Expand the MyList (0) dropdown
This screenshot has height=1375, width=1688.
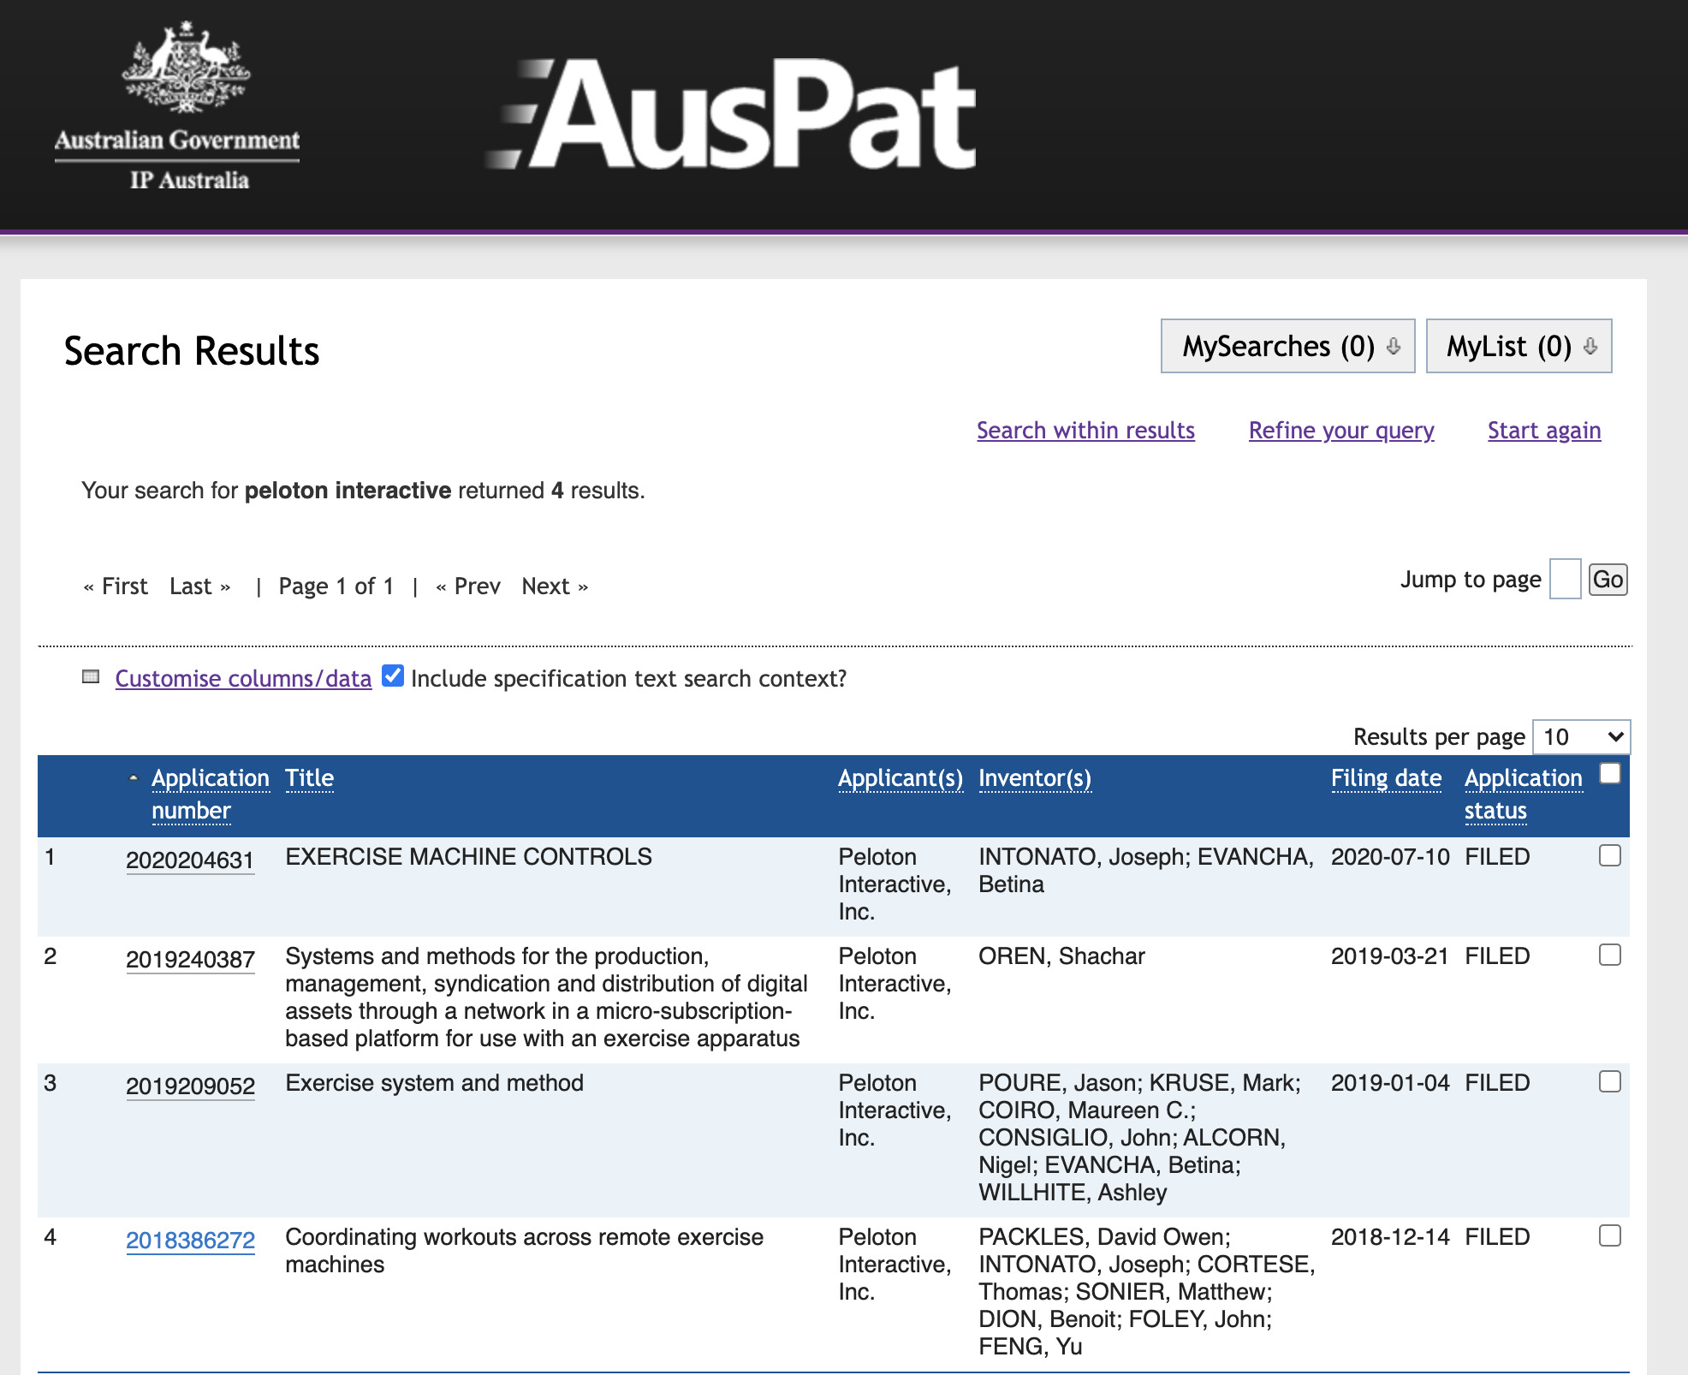click(x=1518, y=347)
